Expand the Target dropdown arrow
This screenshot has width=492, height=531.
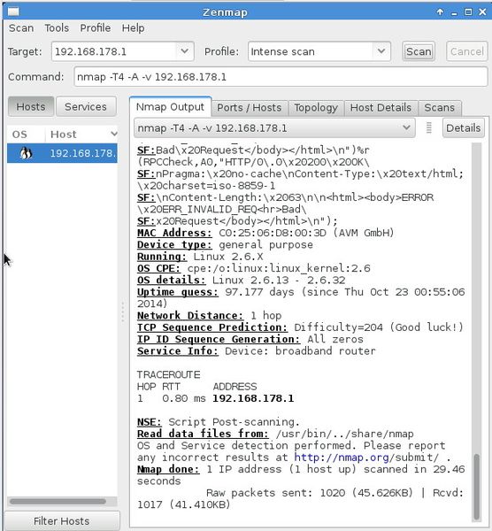point(185,51)
